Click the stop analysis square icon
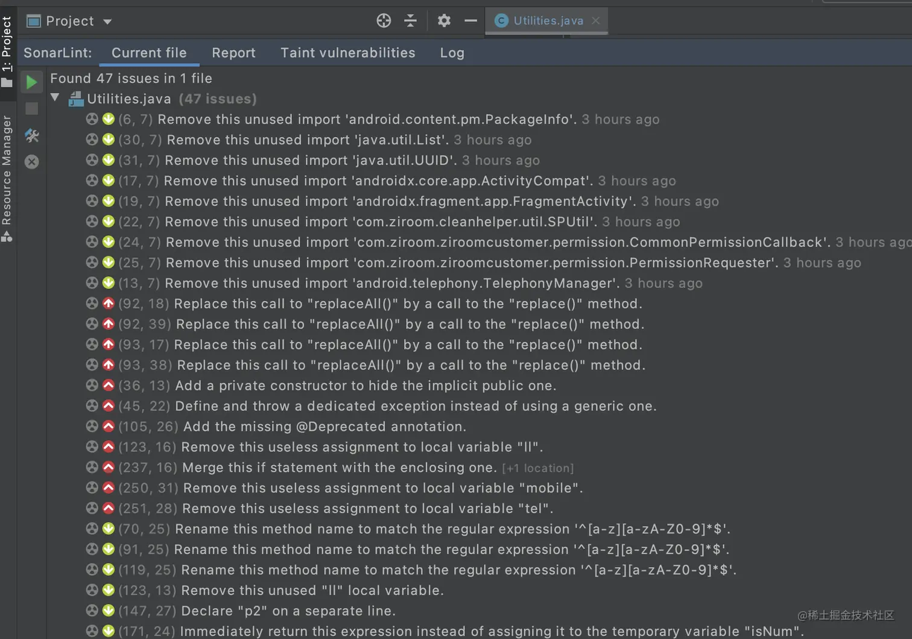The width and height of the screenshot is (912, 639). (x=31, y=109)
